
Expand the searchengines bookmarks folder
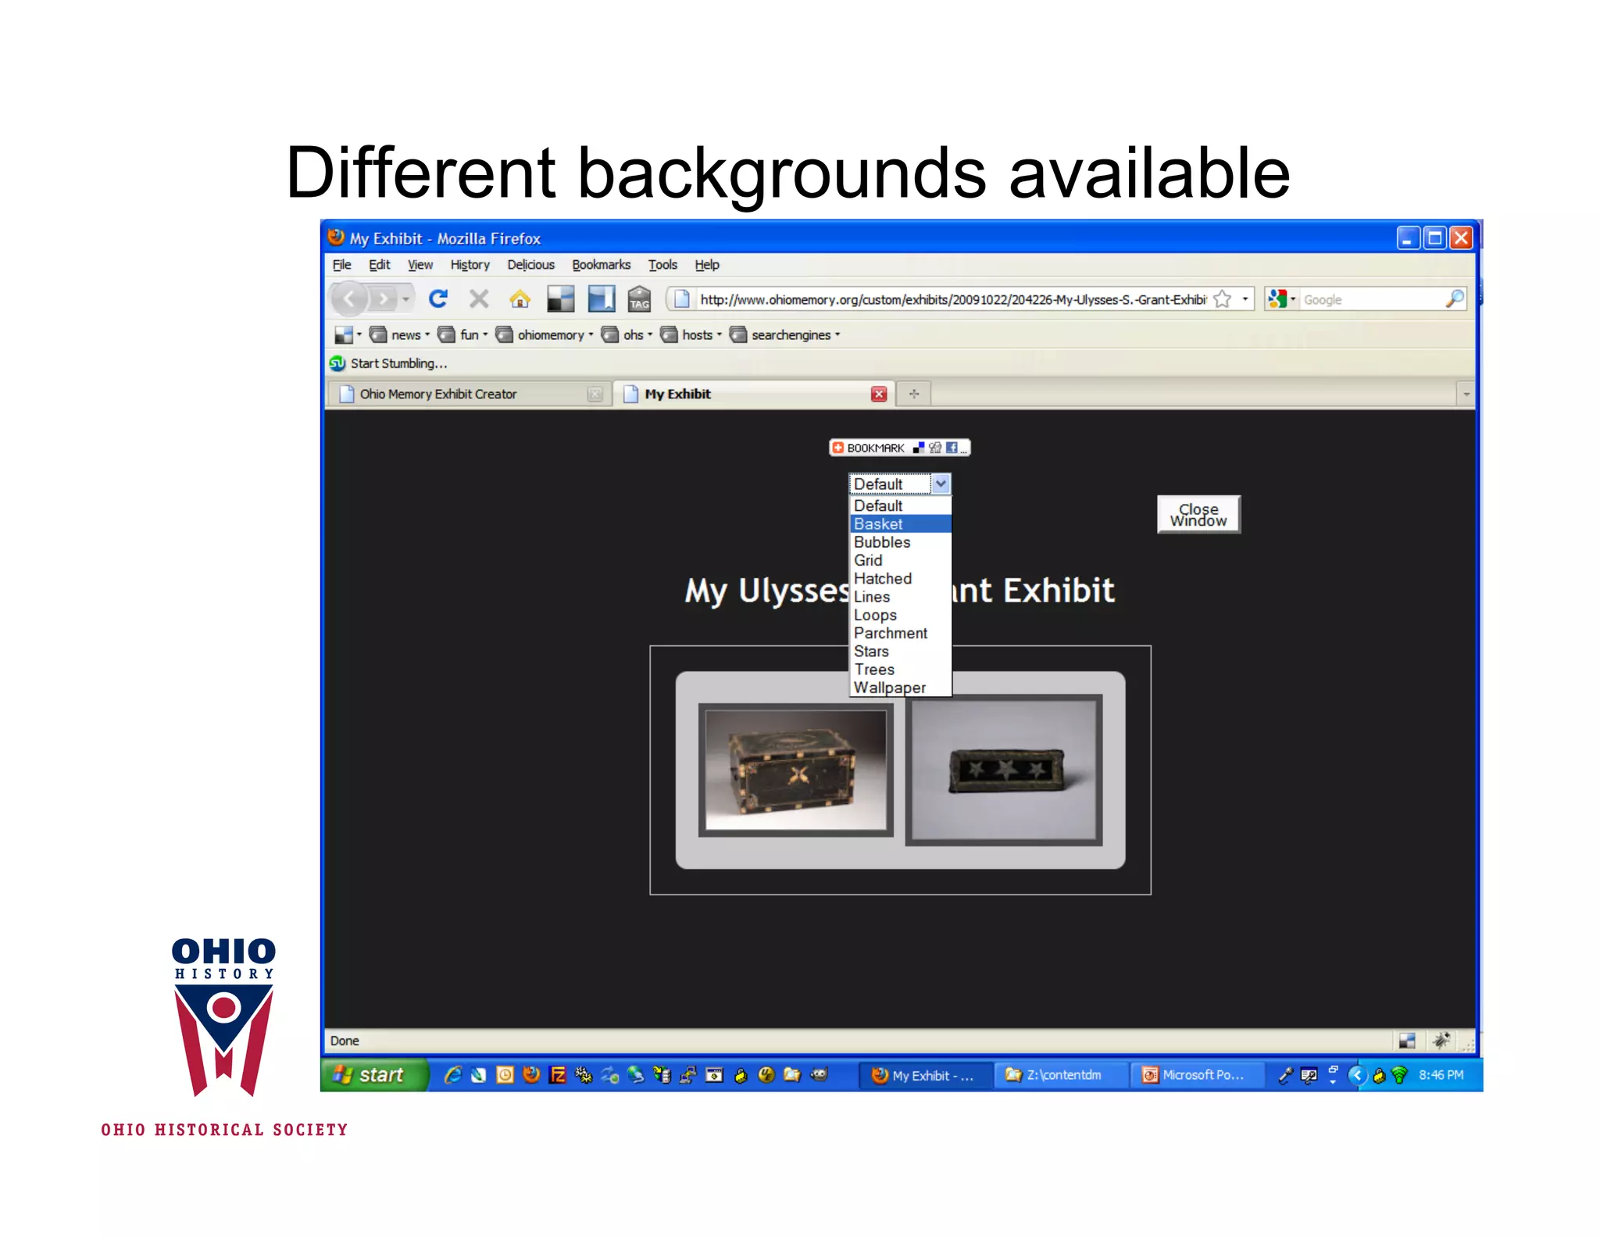[x=784, y=334]
